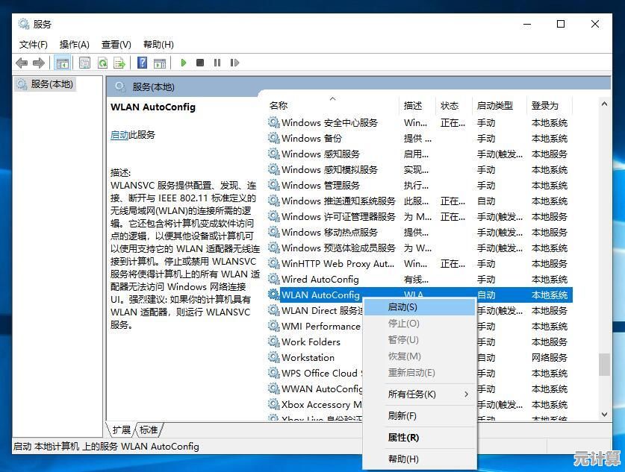Select Windows 预览体验成员服务 row
This screenshot has width=625, height=472.
click(x=420, y=248)
